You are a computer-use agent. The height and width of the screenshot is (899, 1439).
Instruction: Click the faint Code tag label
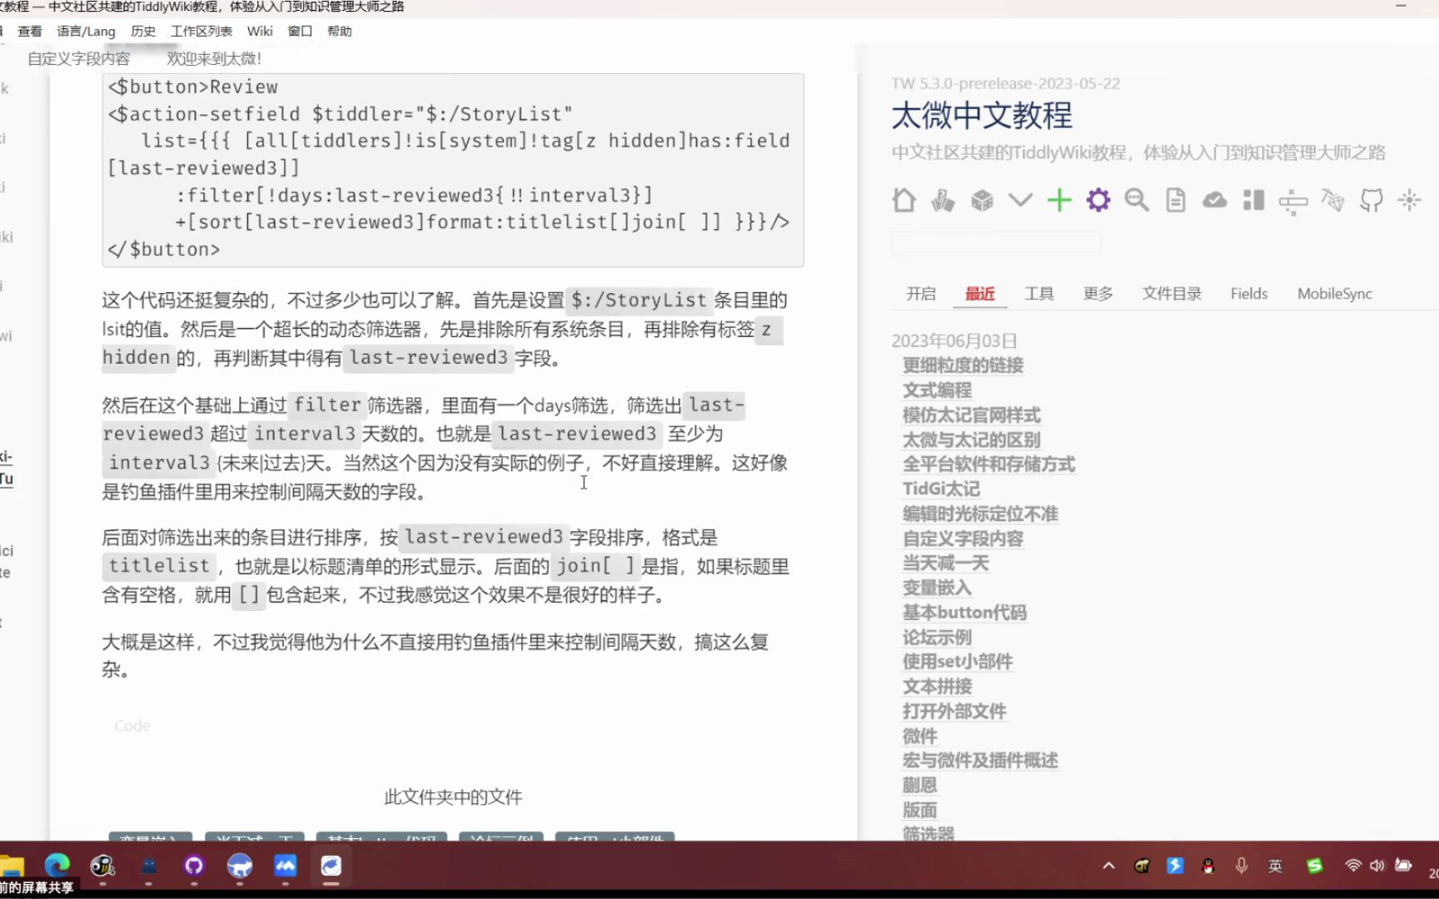click(132, 726)
